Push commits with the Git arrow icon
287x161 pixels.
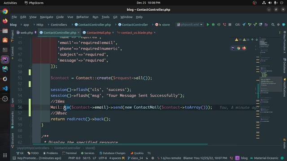tap(255, 25)
